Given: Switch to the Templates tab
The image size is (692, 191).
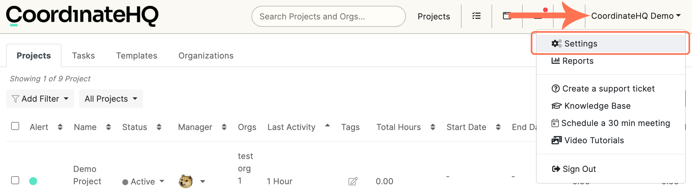Looking at the screenshot, I should pyautogui.click(x=137, y=55).
